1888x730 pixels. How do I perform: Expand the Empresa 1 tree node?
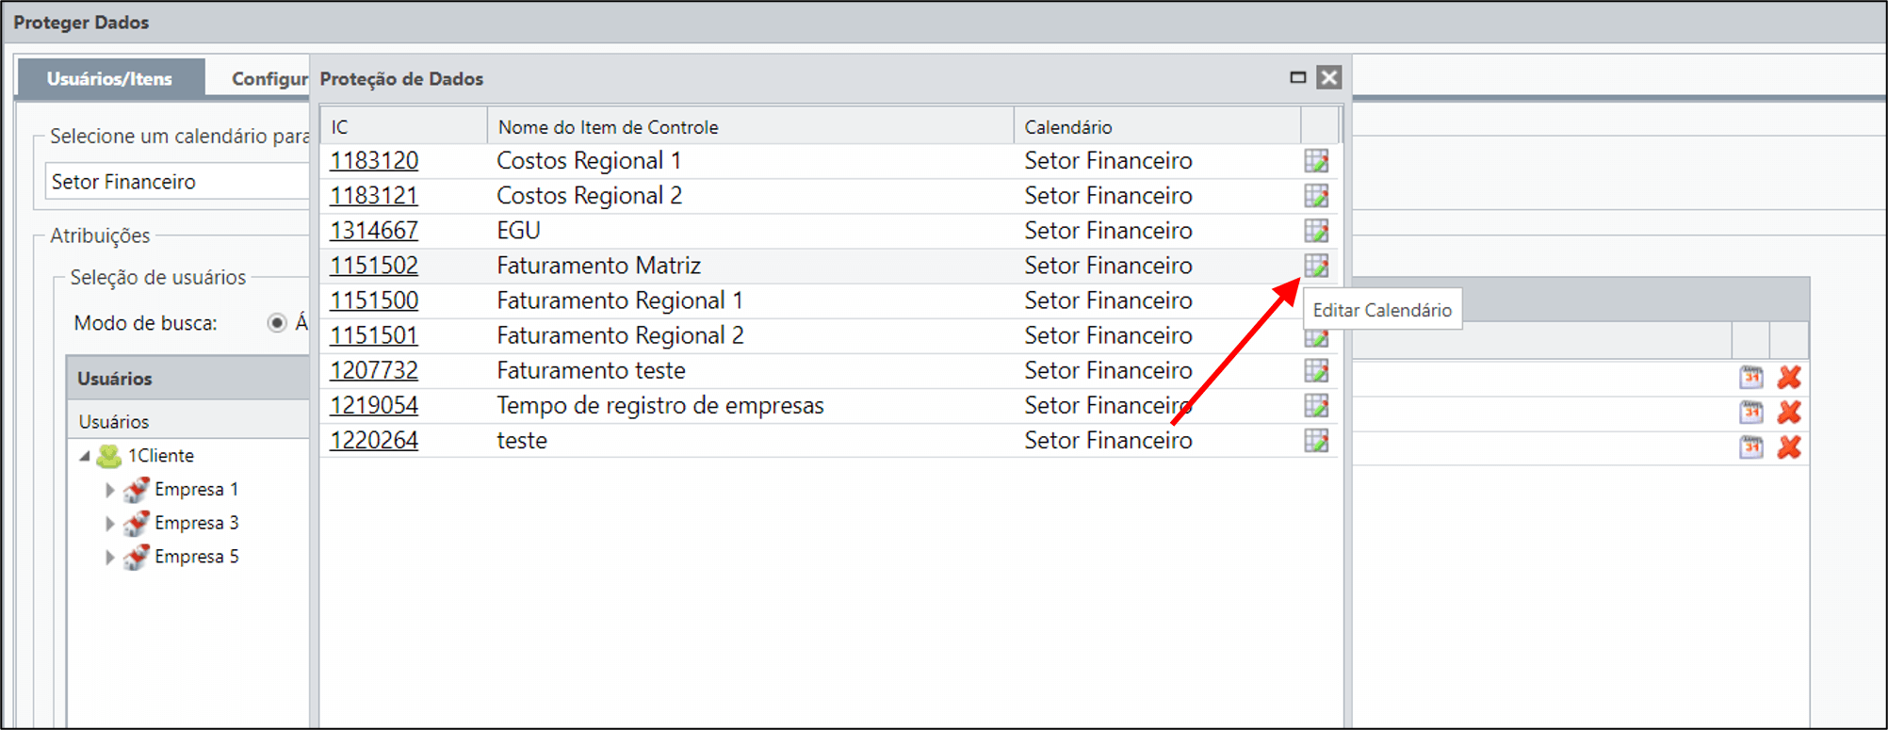109,490
